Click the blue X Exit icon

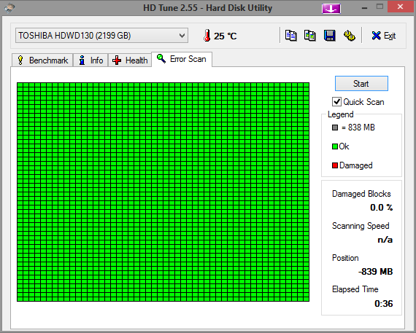pos(376,36)
